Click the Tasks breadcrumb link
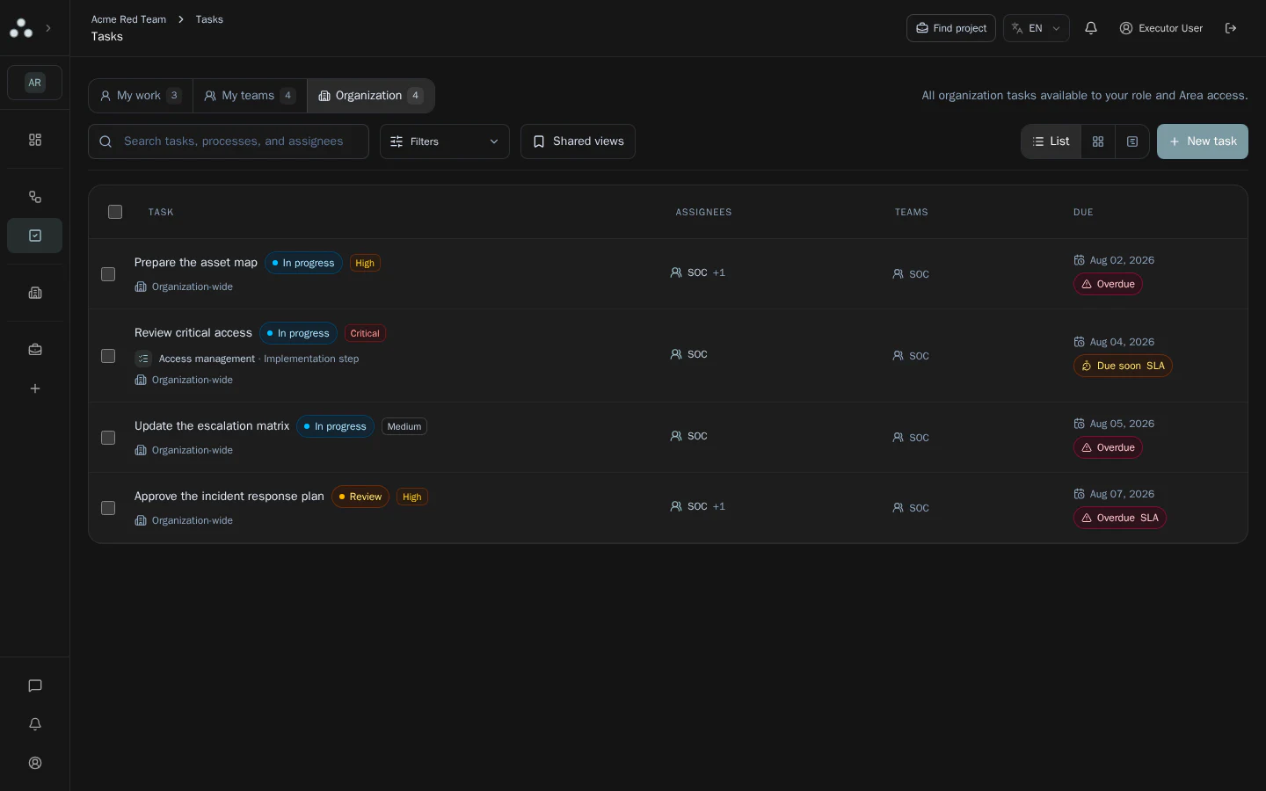This screenshot has width=1266, height=791. (209, 19)
